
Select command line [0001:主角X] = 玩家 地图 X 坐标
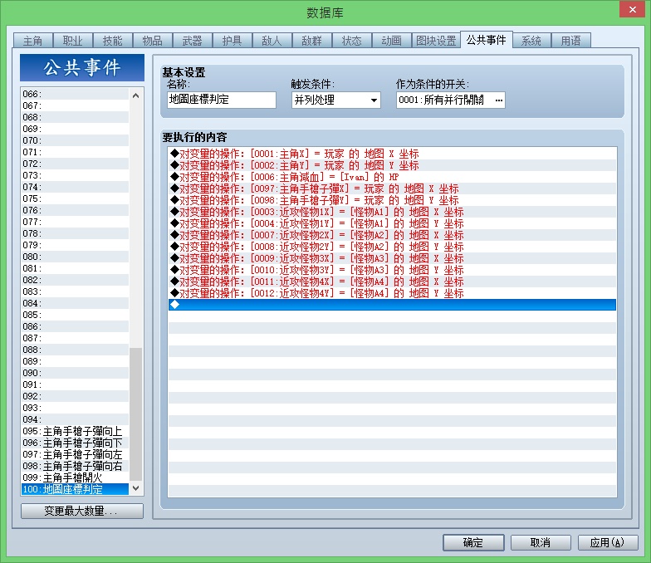point(392,154)
